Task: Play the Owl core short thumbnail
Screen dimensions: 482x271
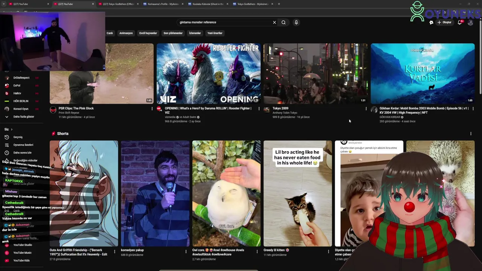Action: point(226,193)
